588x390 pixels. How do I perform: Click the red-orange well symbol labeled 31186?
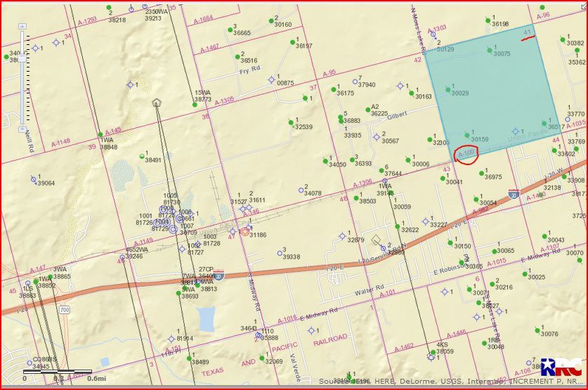click(x=245, y=232)
